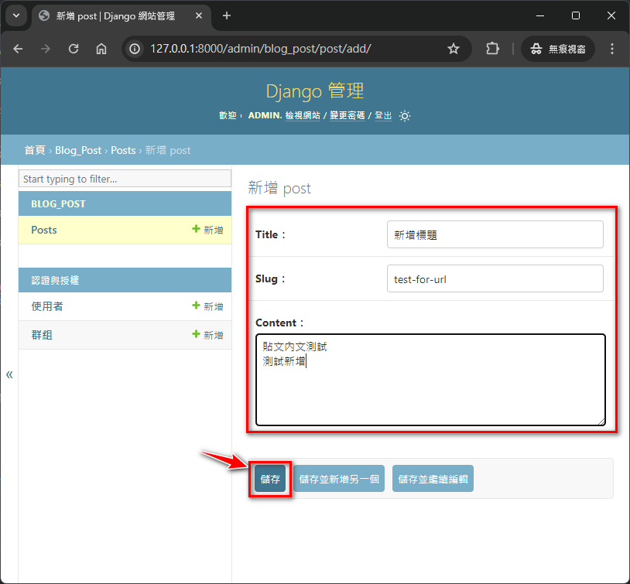
Task: Open the Chrome three-dot menu
Action: [612, 49]
